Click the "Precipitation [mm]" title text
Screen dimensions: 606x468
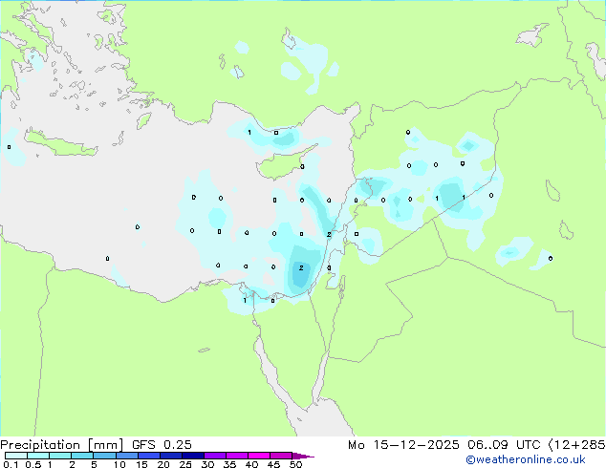62,445
